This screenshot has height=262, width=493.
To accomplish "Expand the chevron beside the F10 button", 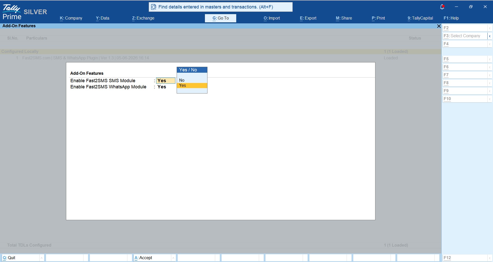I will pyautogui.click(x=490, y=99).
